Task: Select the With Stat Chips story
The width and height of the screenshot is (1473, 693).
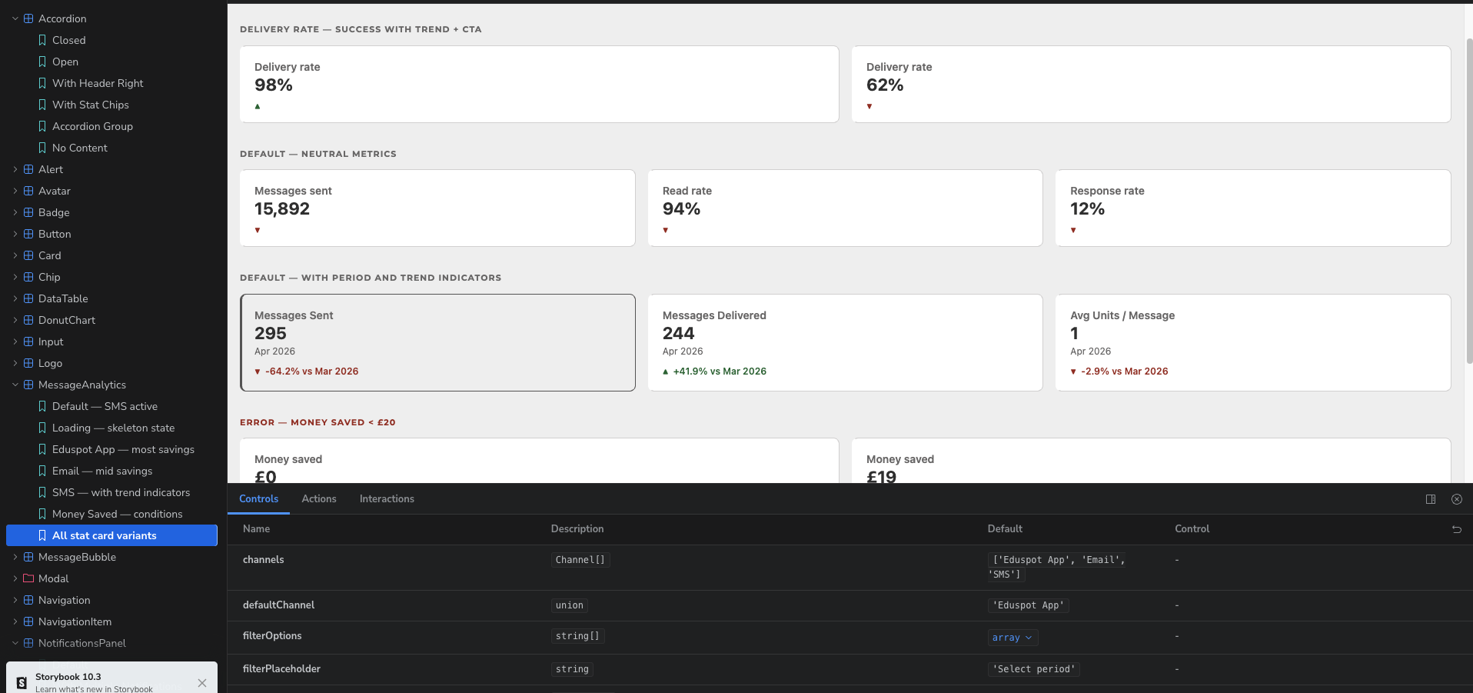Action: (90, 105)
